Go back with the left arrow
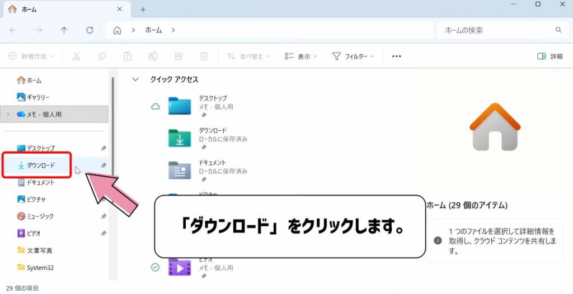Image resolution: width=573 pixels, height=294 pixels. (13, 30)
